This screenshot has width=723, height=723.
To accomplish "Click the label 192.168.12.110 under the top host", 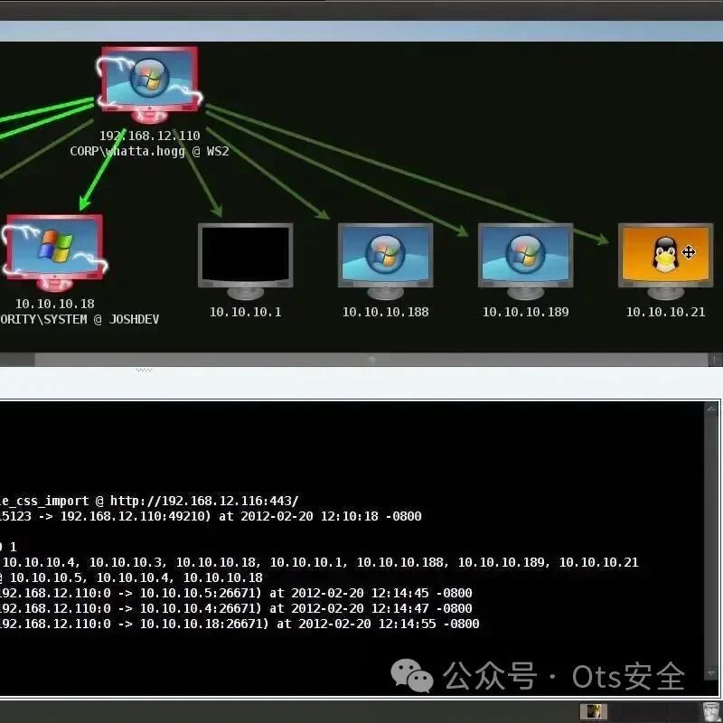I will pos(150,136).
